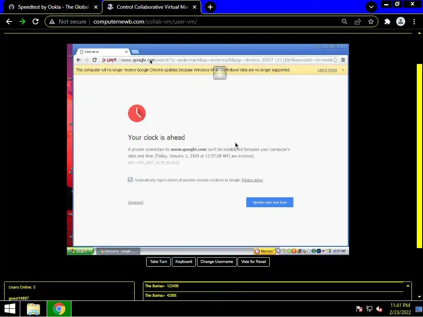Click the green checkmark tray icon in VM

[314, 251]
